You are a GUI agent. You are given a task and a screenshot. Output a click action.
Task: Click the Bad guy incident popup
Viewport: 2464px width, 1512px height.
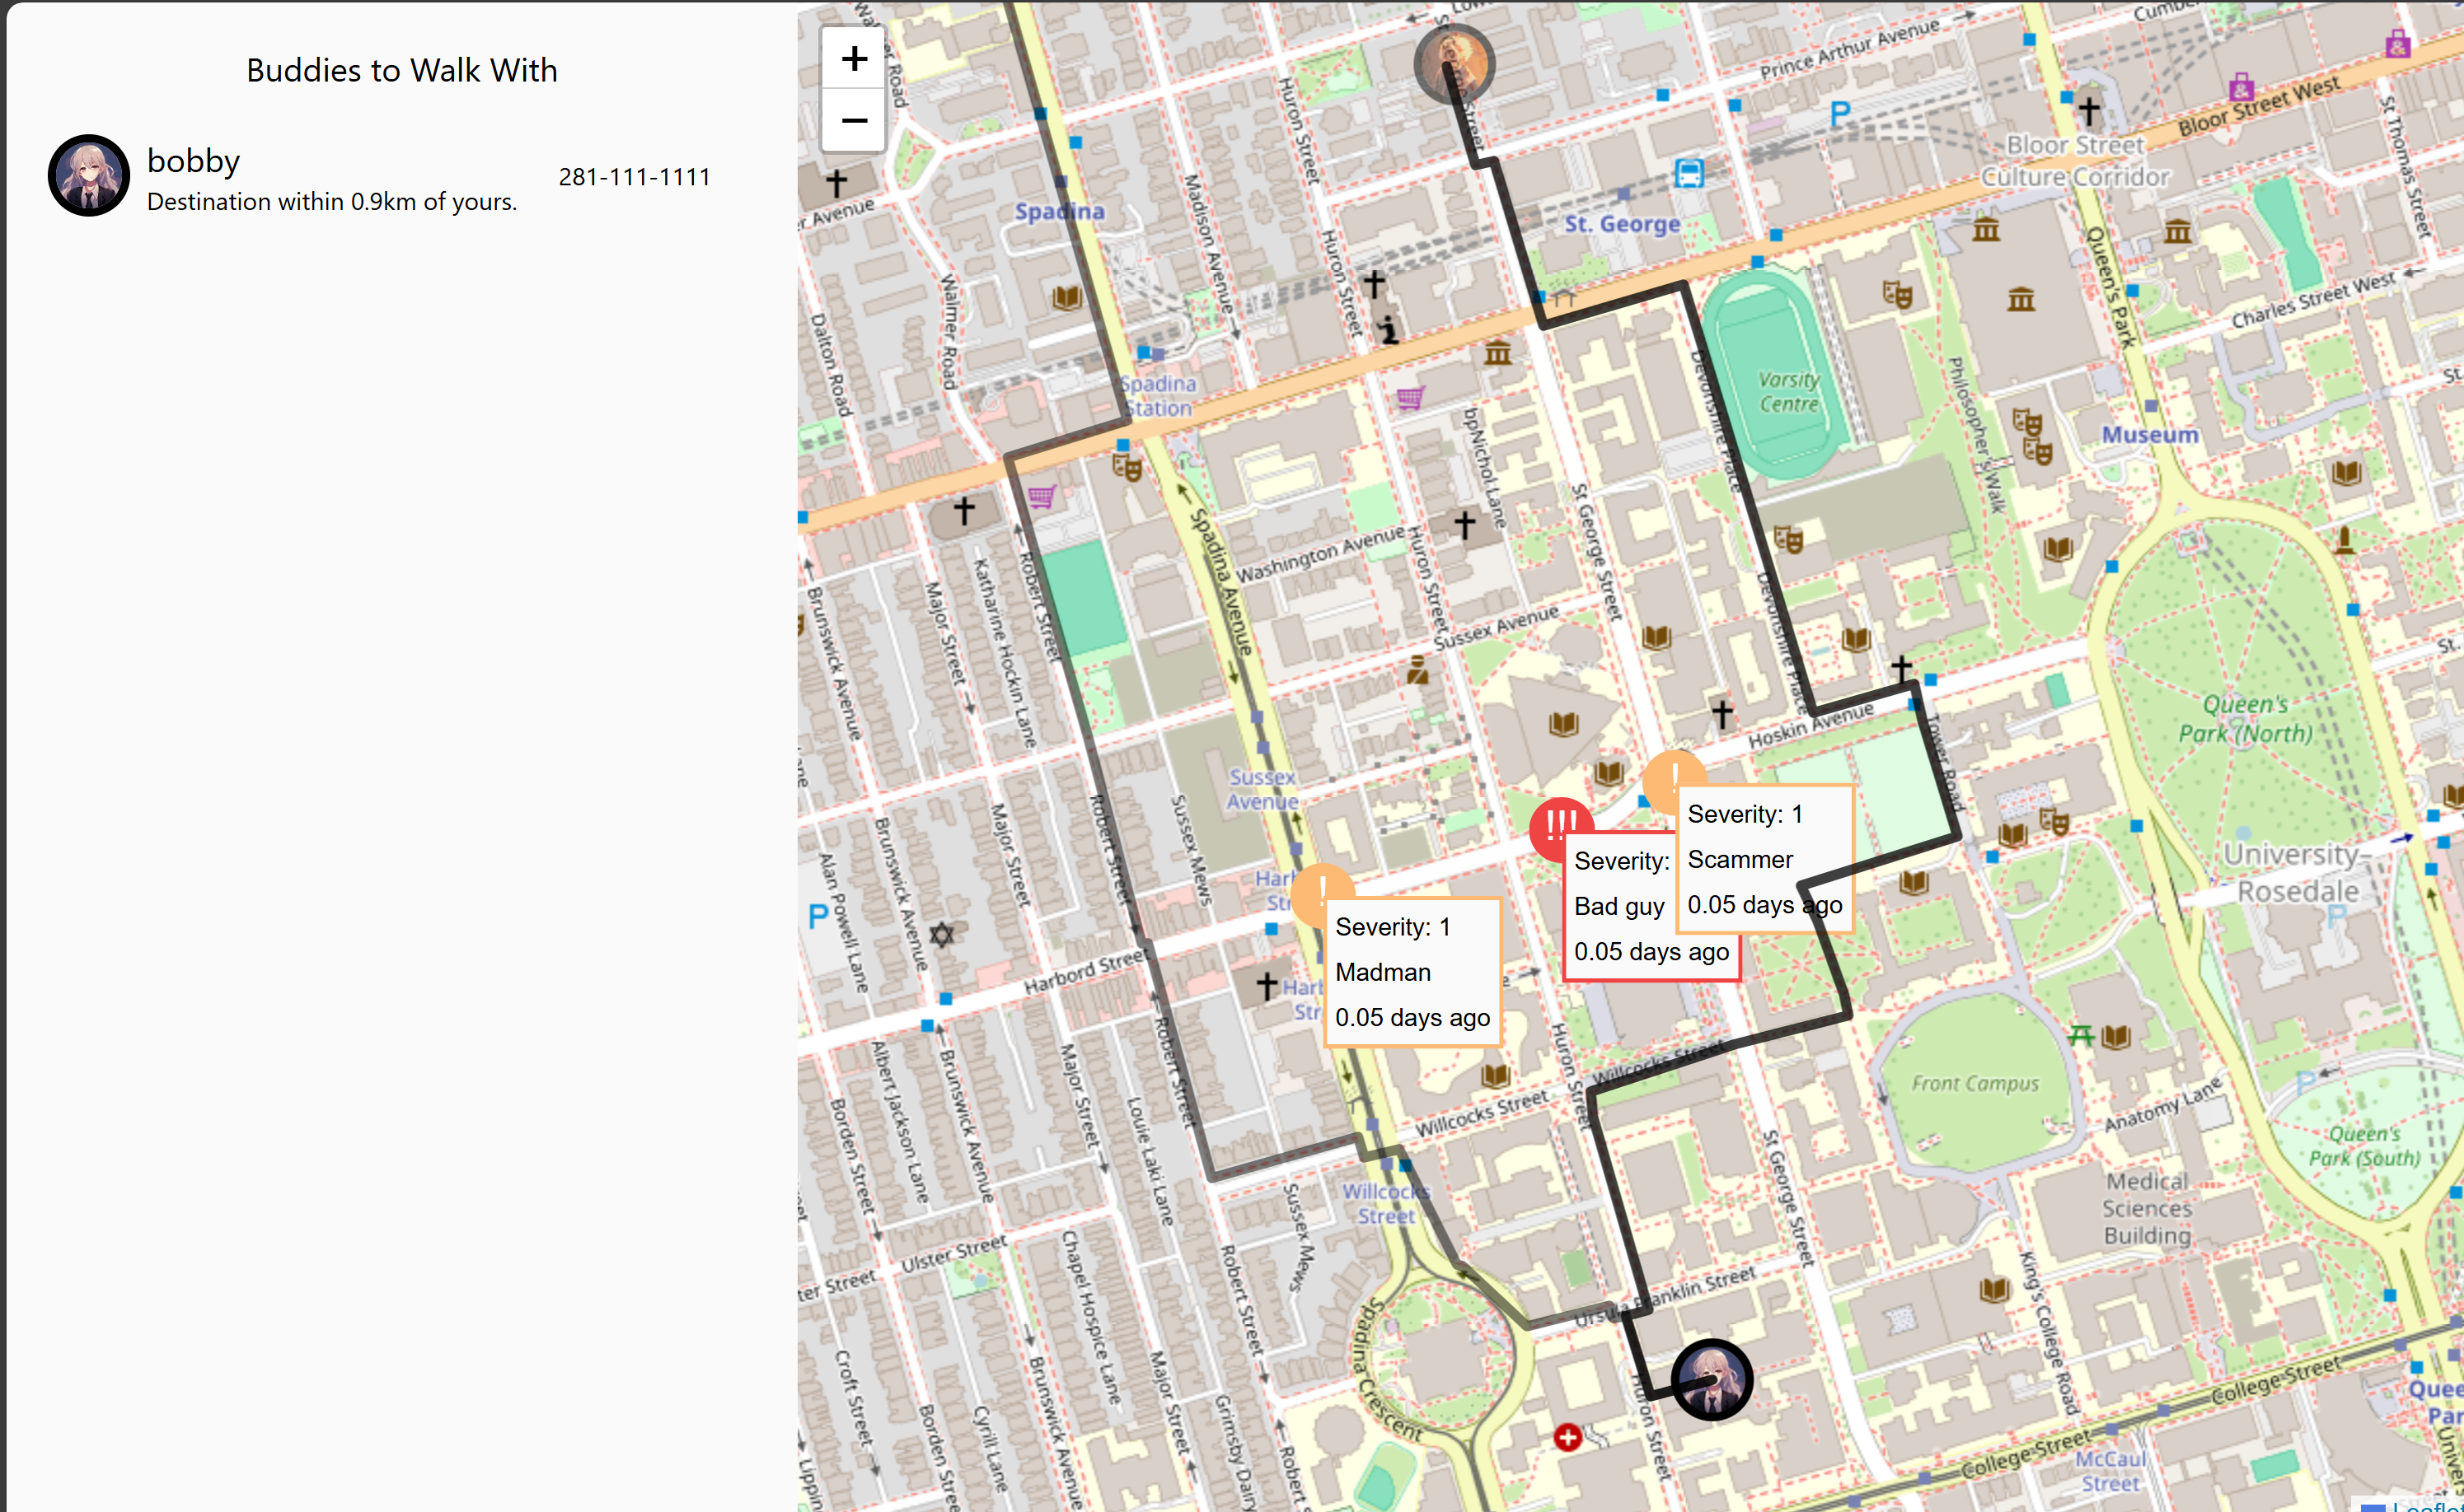pyautogui.click(x=1618, y=907)
